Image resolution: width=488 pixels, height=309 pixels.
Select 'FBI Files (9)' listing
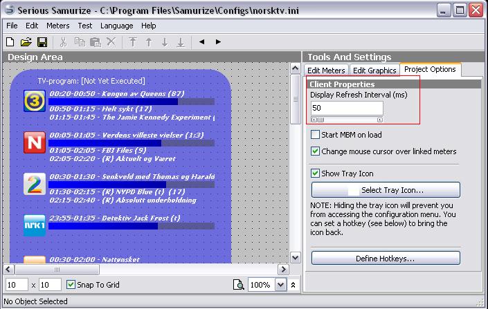click(x=98, y=151)
